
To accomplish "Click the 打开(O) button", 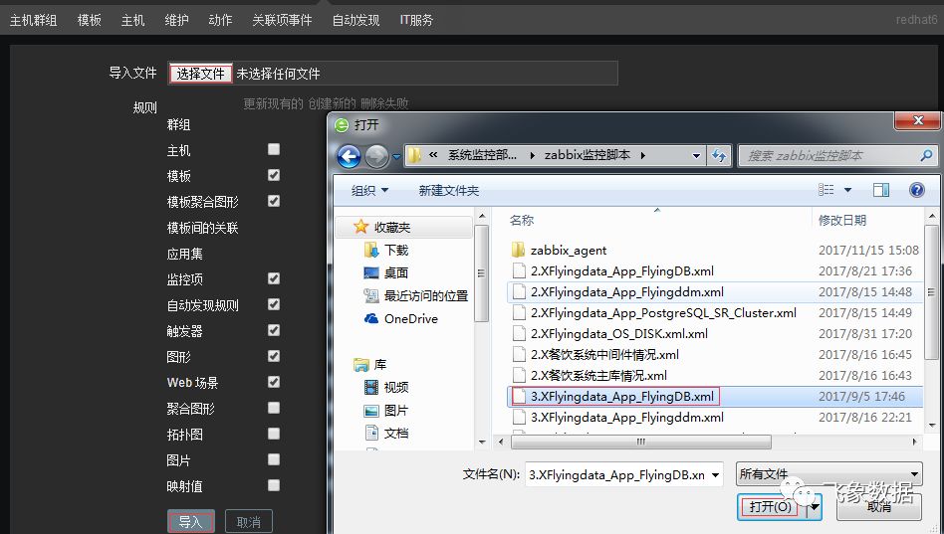I will point(771,507).
